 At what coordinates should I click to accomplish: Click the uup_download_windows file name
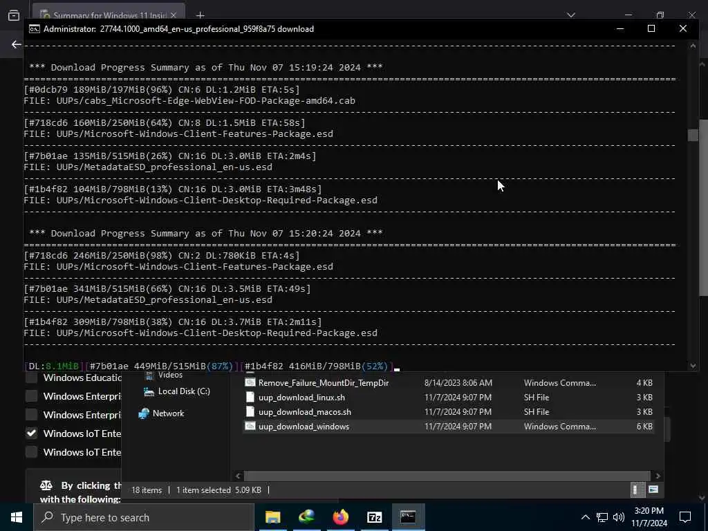click(x=304, y=426)
